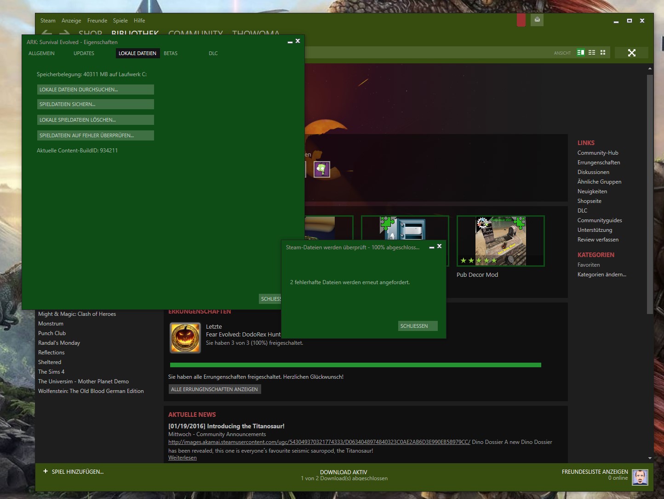Switch to the BETAS tab
This screenshot has width=664, height=499.
(x=171, y=53)
